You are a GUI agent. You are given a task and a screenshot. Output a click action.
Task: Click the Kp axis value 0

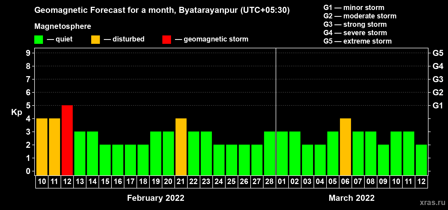[28, 171]
